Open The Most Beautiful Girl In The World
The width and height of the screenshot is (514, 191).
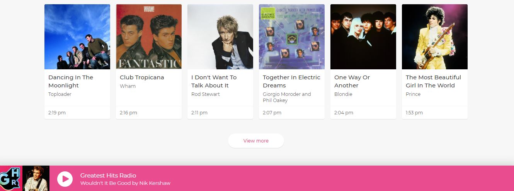[433, 81]
